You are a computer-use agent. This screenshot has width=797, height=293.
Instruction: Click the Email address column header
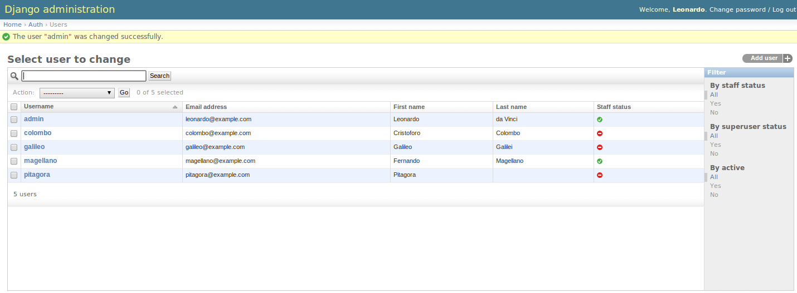tap(206, 107)
